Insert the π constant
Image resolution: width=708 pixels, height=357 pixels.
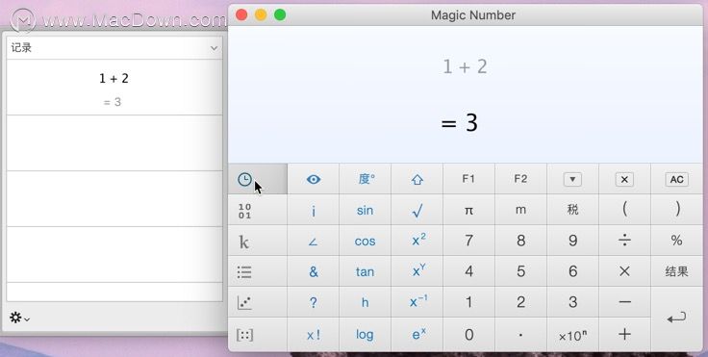[x=468, y=210]
